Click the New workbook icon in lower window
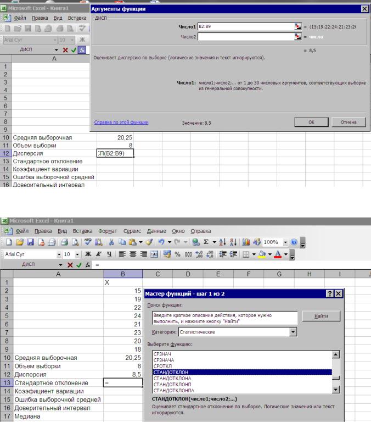 pos(9,242)
